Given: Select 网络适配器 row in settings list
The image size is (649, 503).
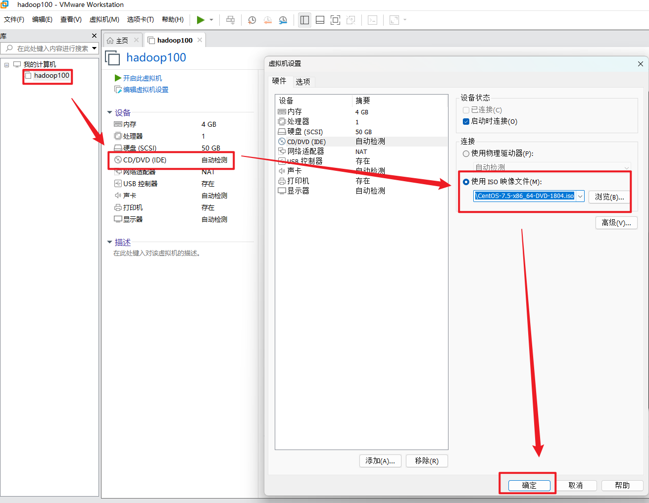Looking at the screenshot, I should pyautogui.click(x=361, y=151).
